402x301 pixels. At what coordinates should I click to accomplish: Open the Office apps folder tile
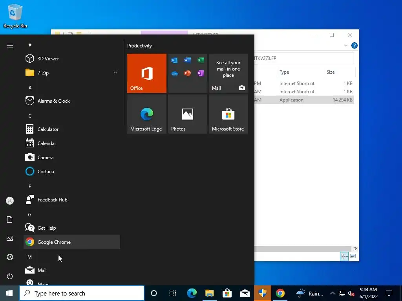coord(187,73)
